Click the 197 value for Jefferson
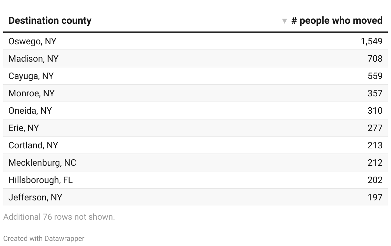This screenshot has height=246, width=391. point(375,198)
